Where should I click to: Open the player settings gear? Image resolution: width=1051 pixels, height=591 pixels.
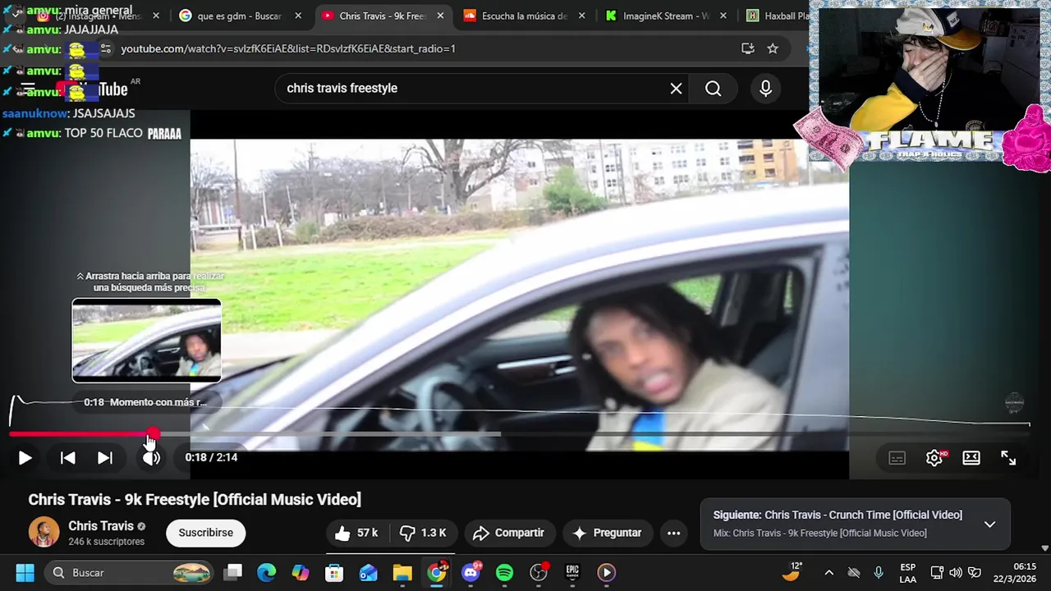934,458
